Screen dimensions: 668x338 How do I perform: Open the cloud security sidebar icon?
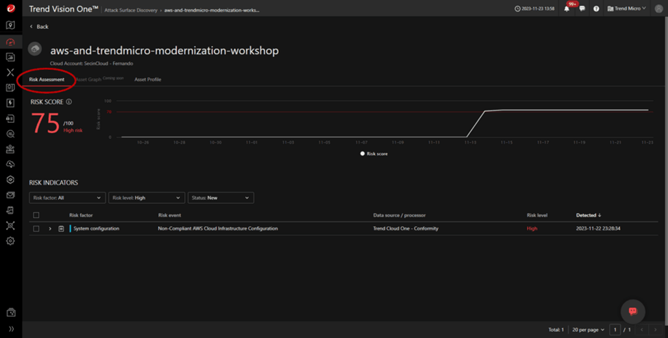(x=11, y=165)
